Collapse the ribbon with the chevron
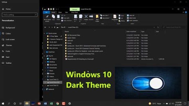Viewport: 189px width, 106px height. point(183,12)
